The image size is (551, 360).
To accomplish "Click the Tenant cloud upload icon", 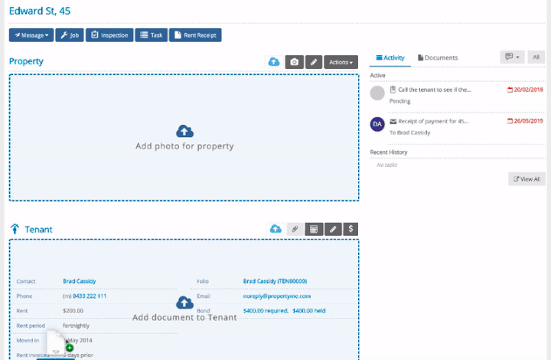I will pyautogui.click(x=275, y=229).
